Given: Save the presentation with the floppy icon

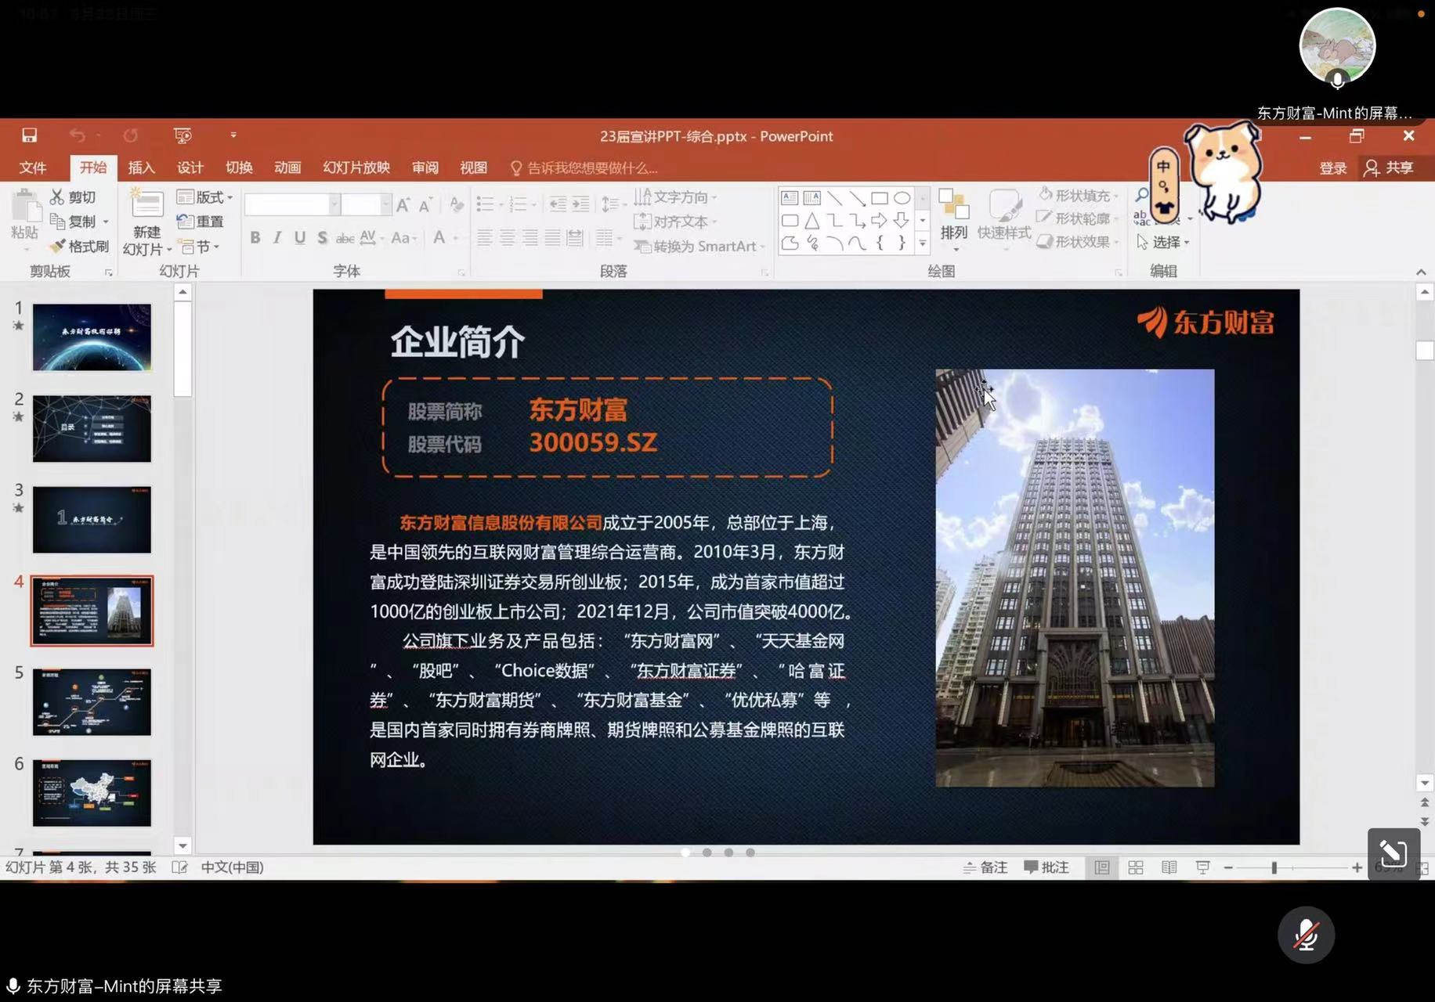Looking at the screenshot, I should 29,135.
